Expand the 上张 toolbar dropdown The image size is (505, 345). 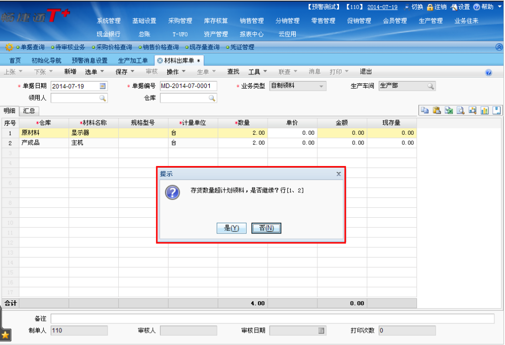click(21, 71)
